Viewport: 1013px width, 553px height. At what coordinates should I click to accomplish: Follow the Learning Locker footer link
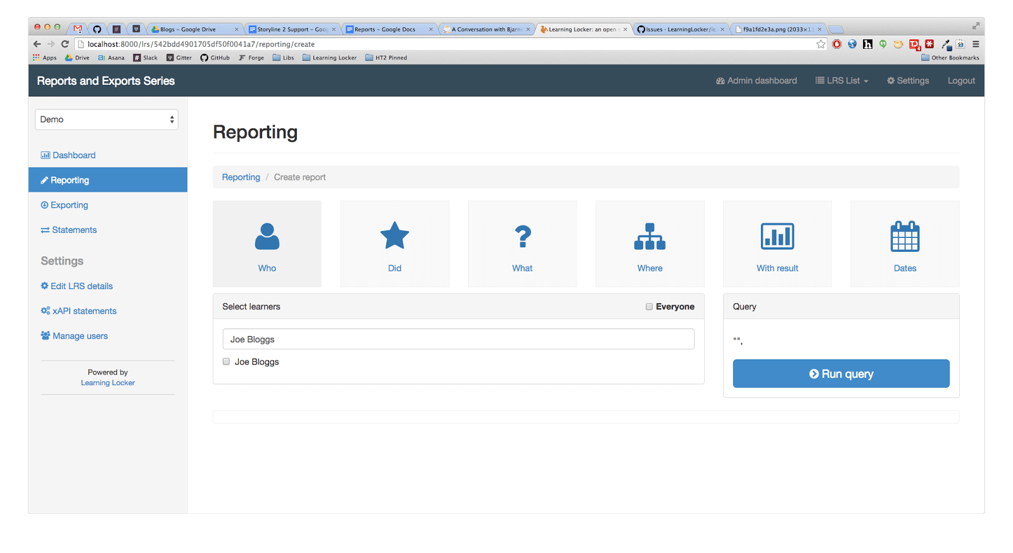[x=108, y=383]
